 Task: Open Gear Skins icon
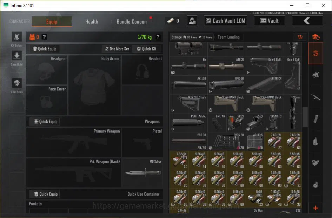17,83
